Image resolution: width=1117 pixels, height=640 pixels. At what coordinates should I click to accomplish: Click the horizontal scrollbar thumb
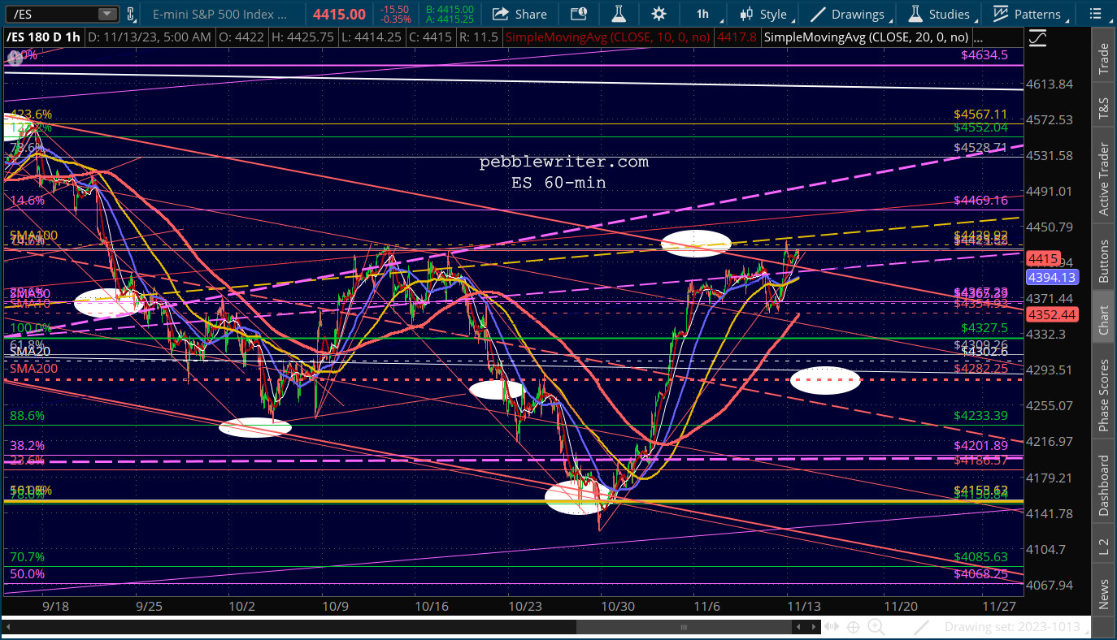[x=685, y=627]
